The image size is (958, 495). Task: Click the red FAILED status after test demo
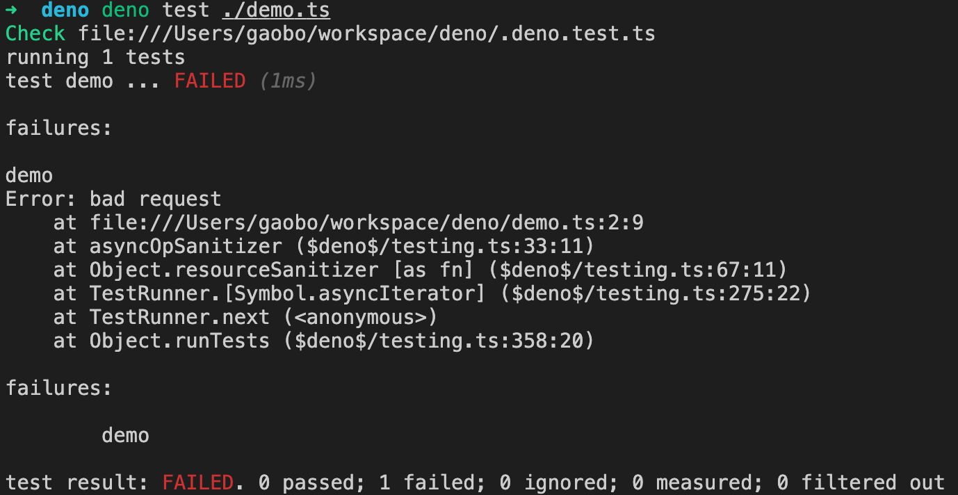click(x=210, y=81)
